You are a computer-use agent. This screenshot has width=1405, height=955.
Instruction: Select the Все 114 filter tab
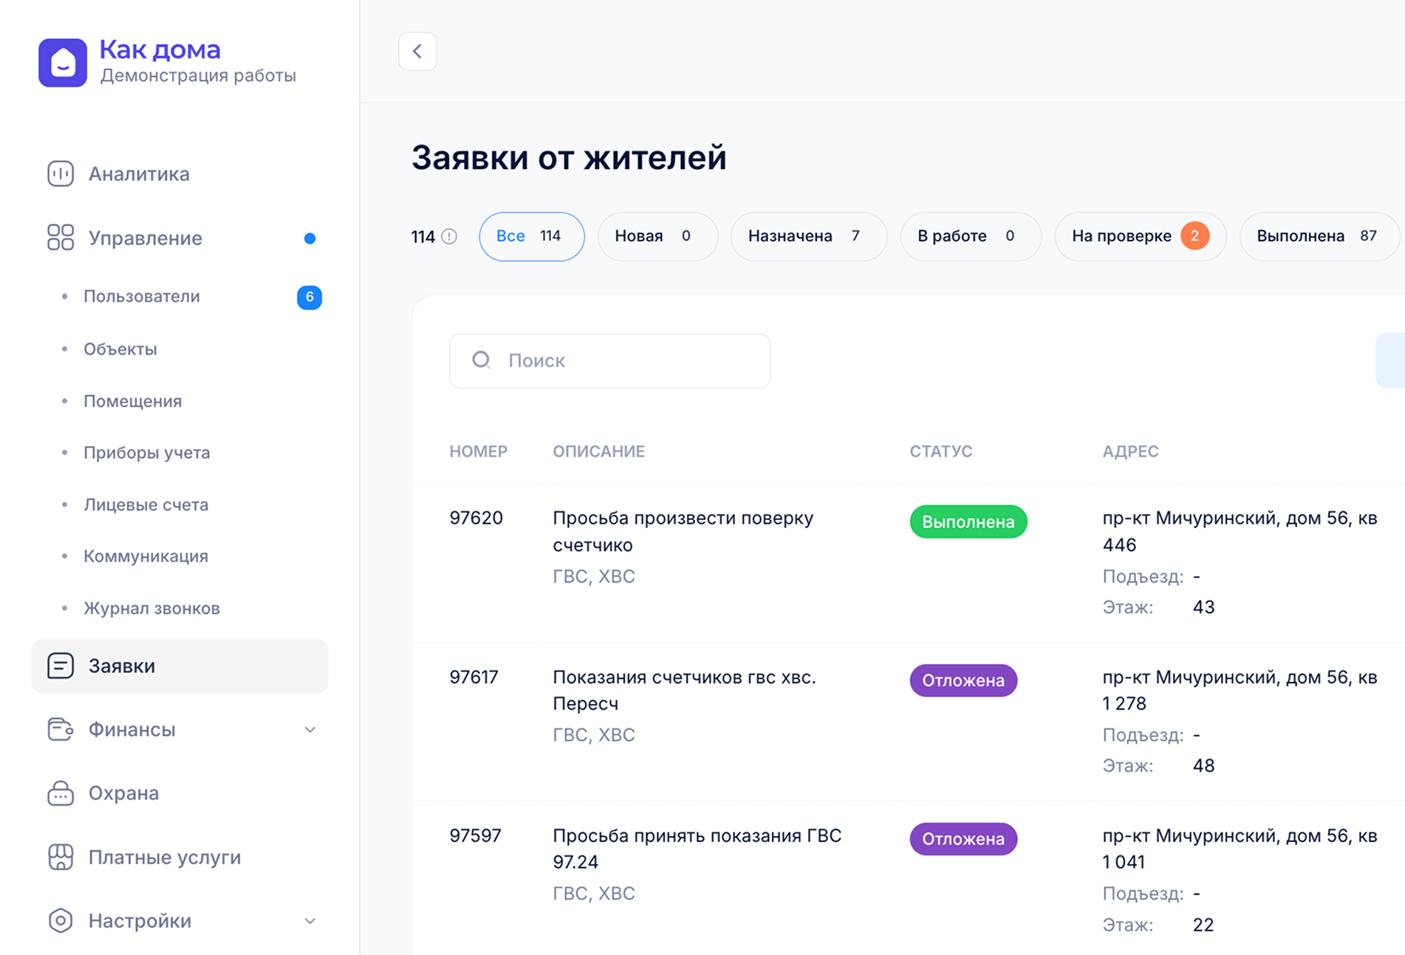531,236
